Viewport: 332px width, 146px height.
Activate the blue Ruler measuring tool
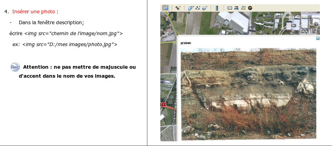(x=217, y=8)
